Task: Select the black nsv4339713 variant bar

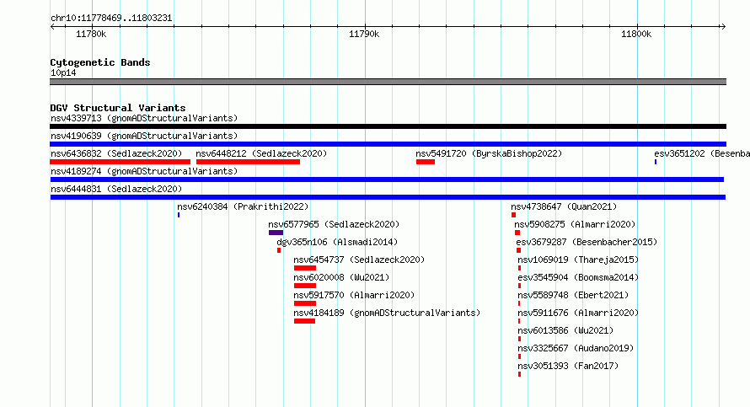Action: coord(388,126)
